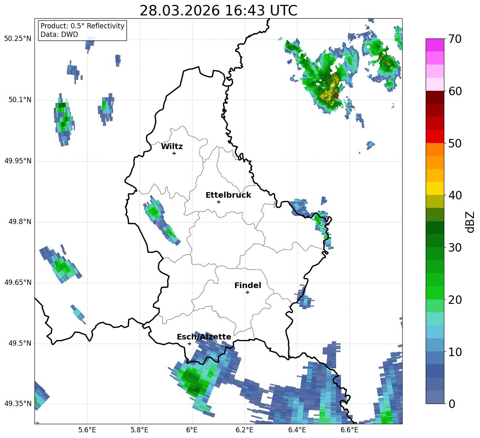
Task: Click the cross marker below Wiltz
Action: [174, 153]
